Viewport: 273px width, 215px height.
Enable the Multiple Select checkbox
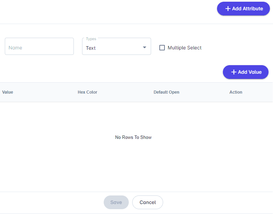click(x=162, y=48)
